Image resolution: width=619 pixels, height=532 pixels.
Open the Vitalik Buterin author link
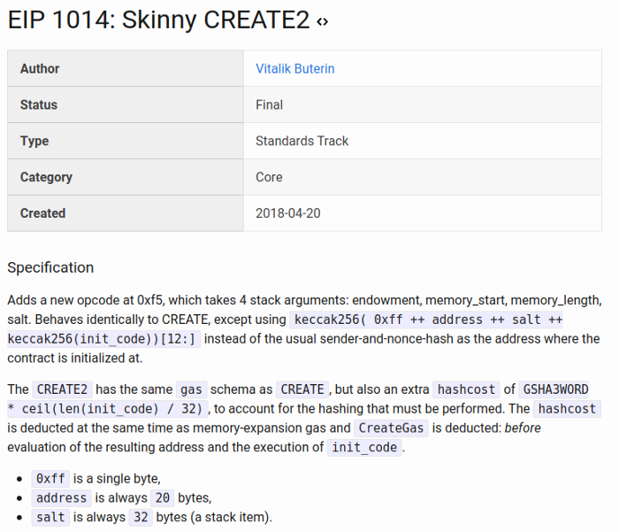coord(294,68)
